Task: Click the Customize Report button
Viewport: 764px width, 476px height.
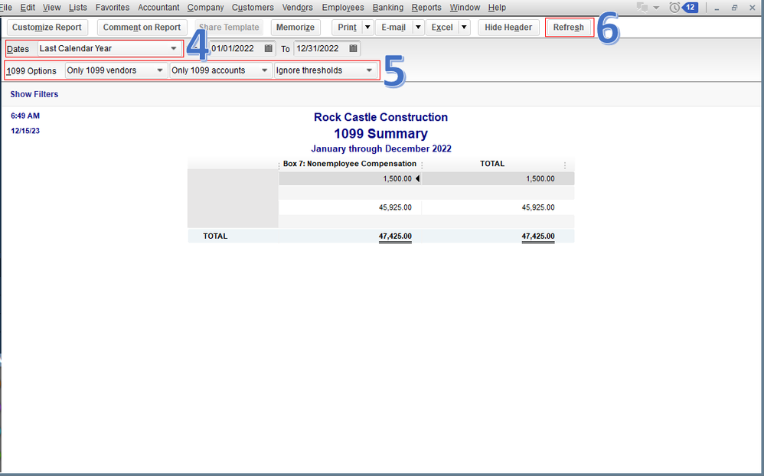Action: click(x=47, y=28)
